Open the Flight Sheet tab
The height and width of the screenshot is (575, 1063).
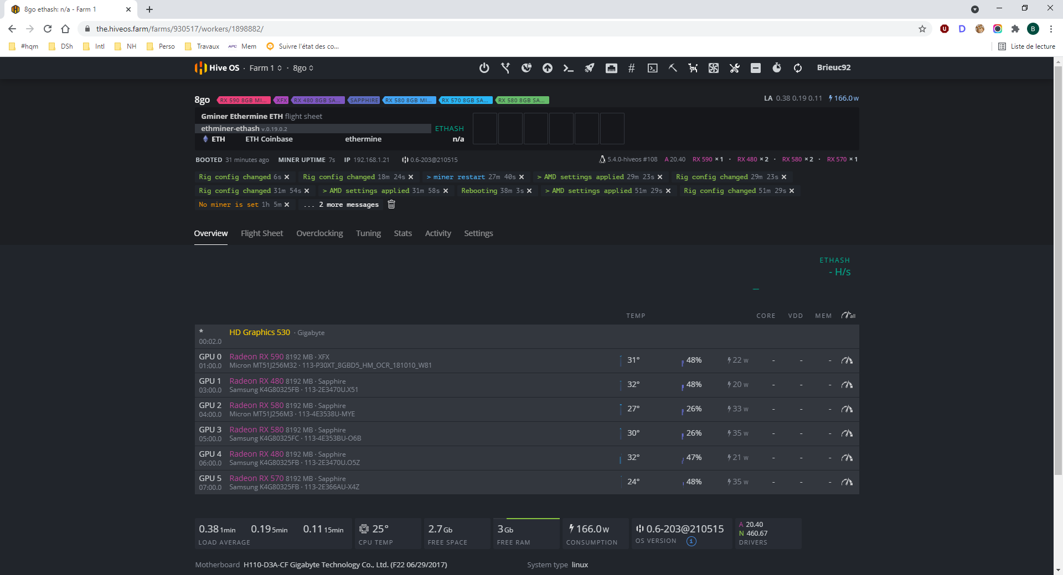pyautogui.click(x=262, y=233)
